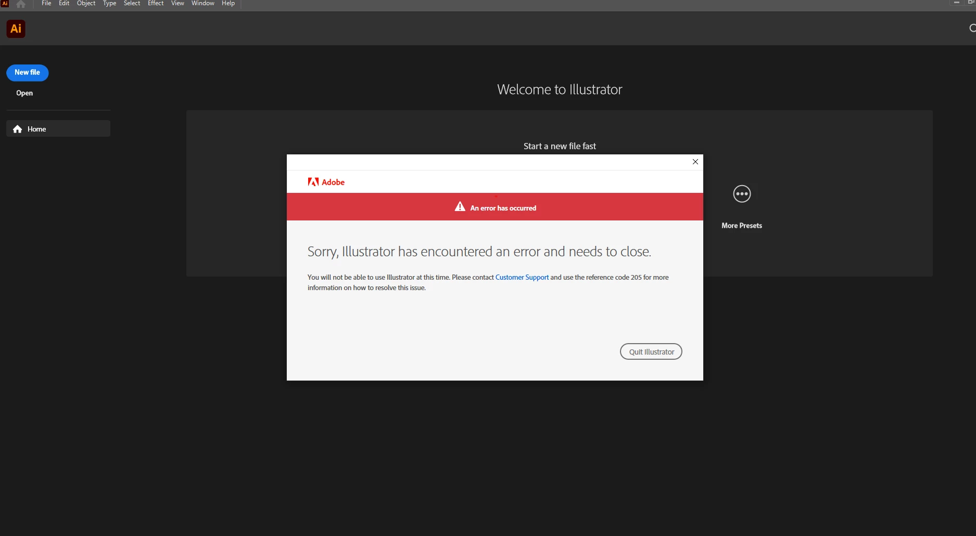Image resolution: width=976 pixels, height=536 pixels.
Task: Open the Type menu
Action: 109,3
